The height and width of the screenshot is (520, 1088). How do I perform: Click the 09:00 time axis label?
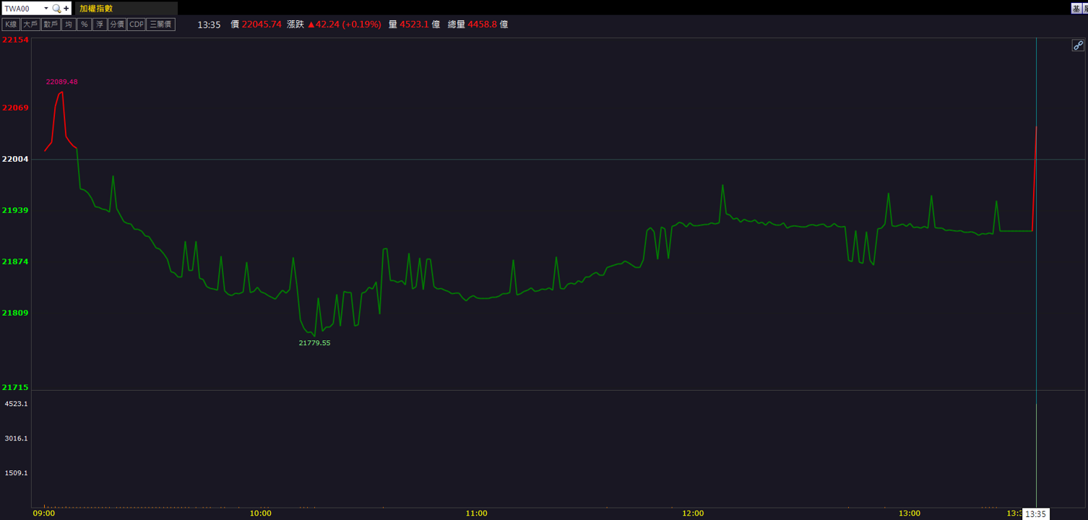(44, 513)
